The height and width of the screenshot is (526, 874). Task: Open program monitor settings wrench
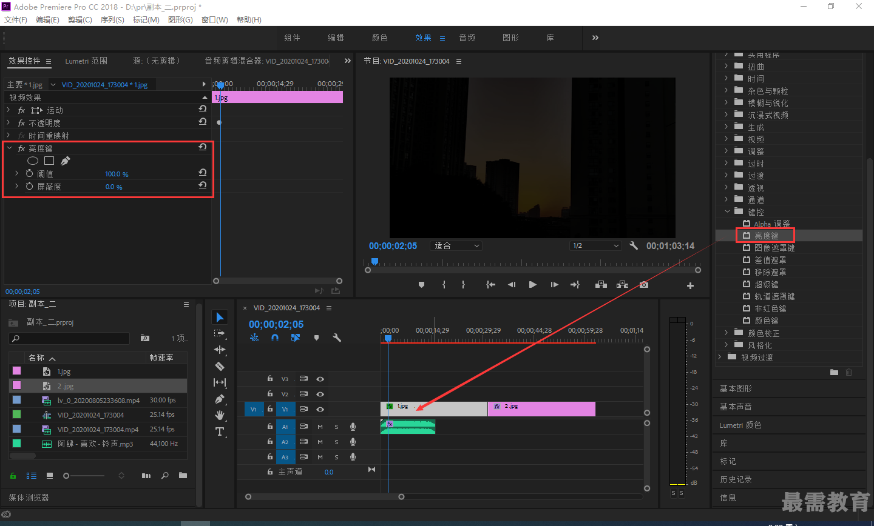(634, 245)
